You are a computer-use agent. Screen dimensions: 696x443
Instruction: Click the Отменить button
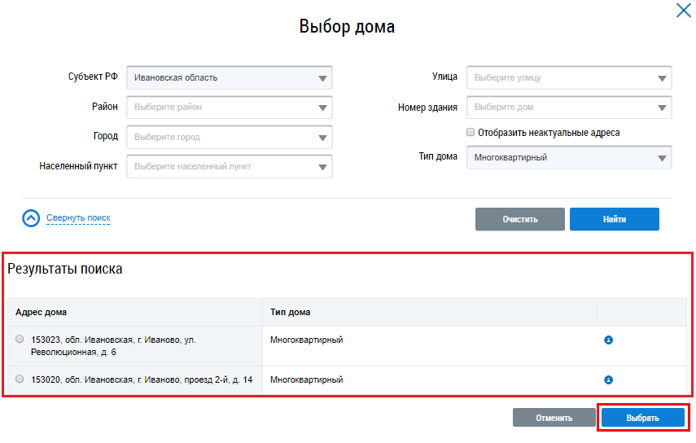point(554,418)
